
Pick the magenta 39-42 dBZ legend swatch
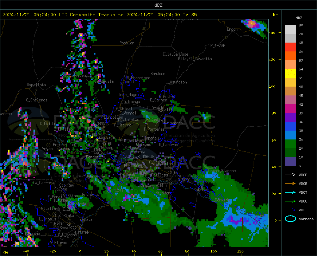point(290,109)
